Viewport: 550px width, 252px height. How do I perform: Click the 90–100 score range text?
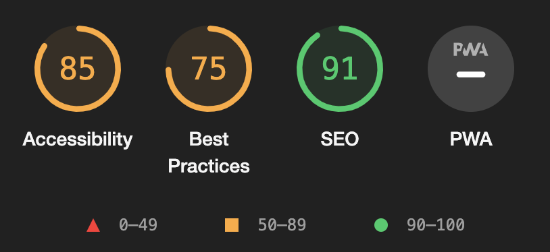(x=436, y=224)
